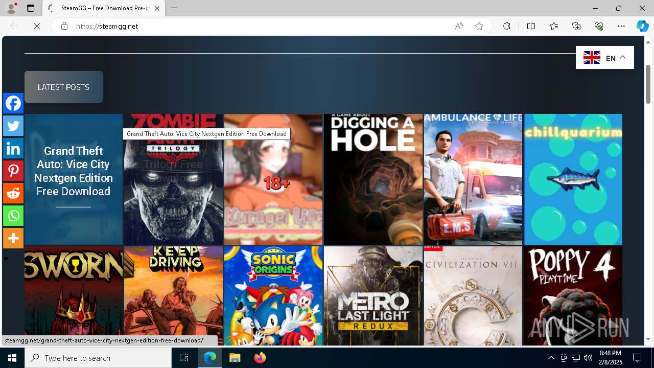Screen dimensions: 654x368
Task: Go back to previous page
Action: click(x=14, y=26)
